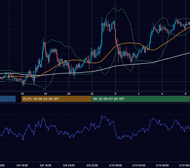Image resolution: width=190 pixels, height=168 pixels.
Task: Select the 22 hour label on upper axis
Action: coord(92,94)
